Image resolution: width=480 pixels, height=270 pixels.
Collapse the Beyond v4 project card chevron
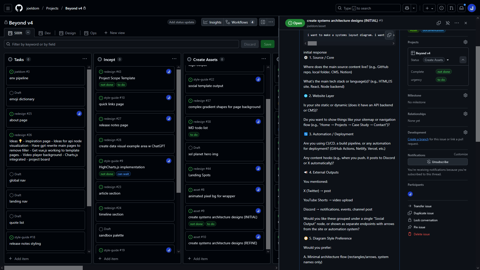coord(463,60)
